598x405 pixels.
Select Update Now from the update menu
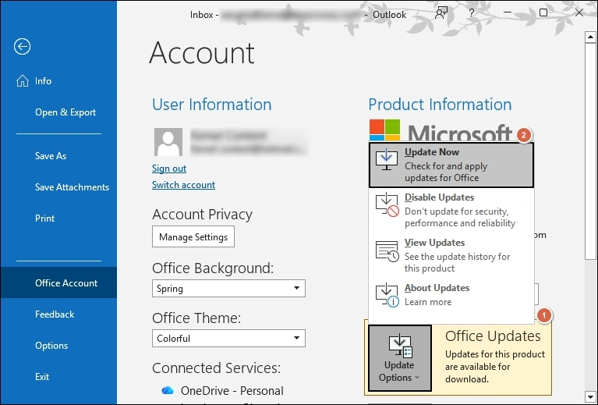[x=451, y=165]
